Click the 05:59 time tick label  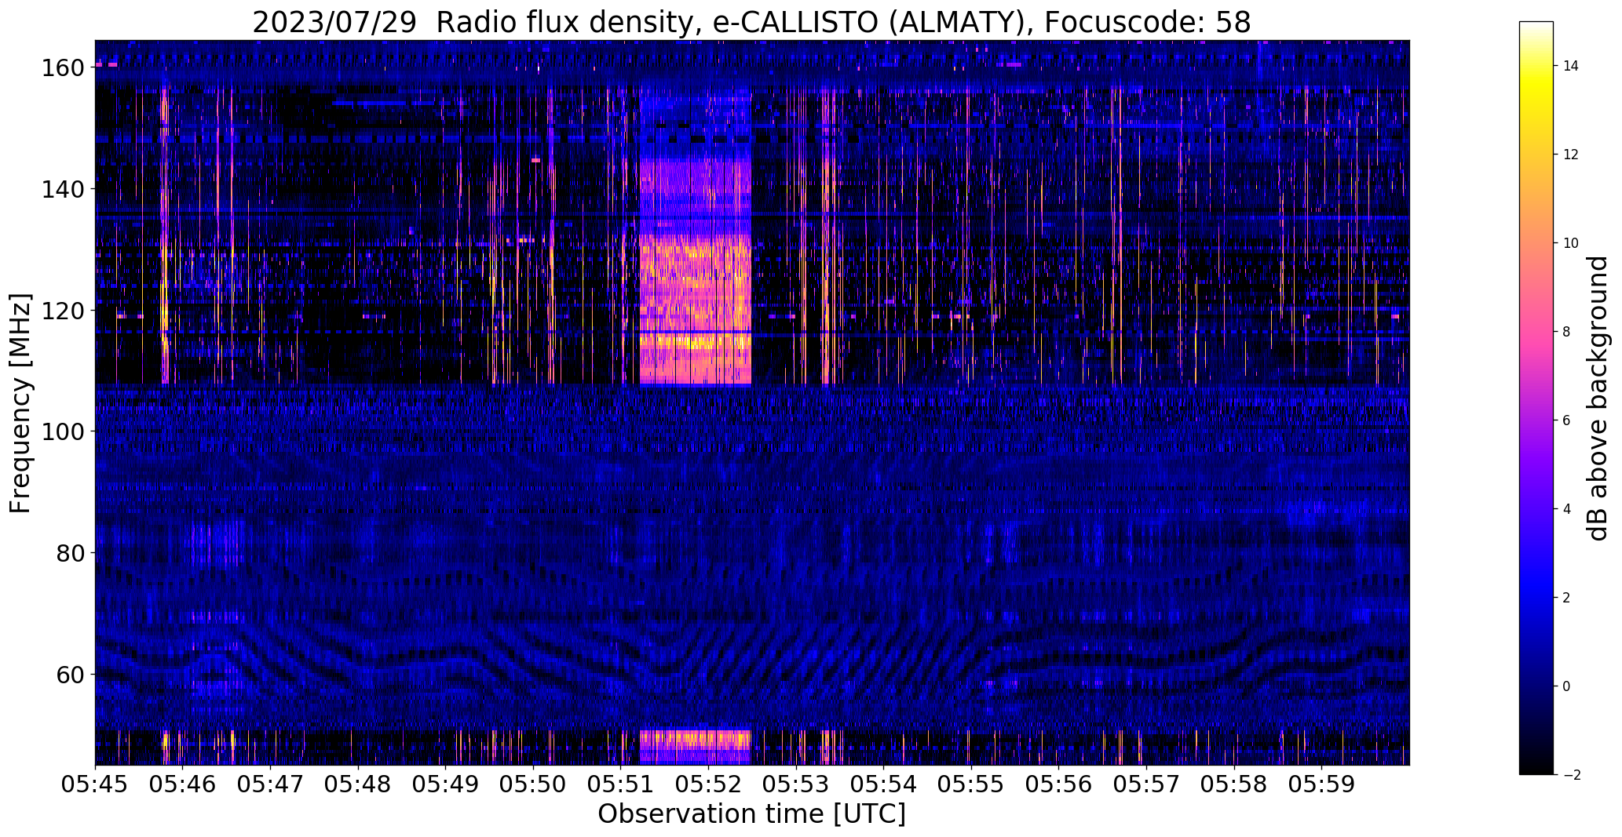pyautogui.click(x=1321, y=784)
